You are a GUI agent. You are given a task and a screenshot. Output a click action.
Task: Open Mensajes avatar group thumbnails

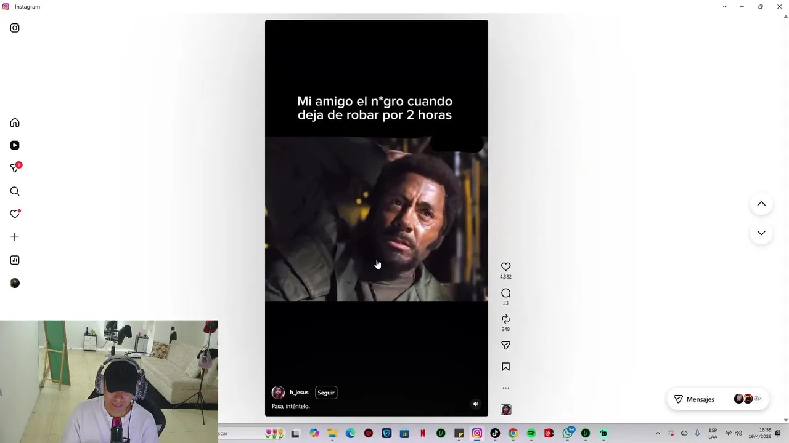click(748, 399)
